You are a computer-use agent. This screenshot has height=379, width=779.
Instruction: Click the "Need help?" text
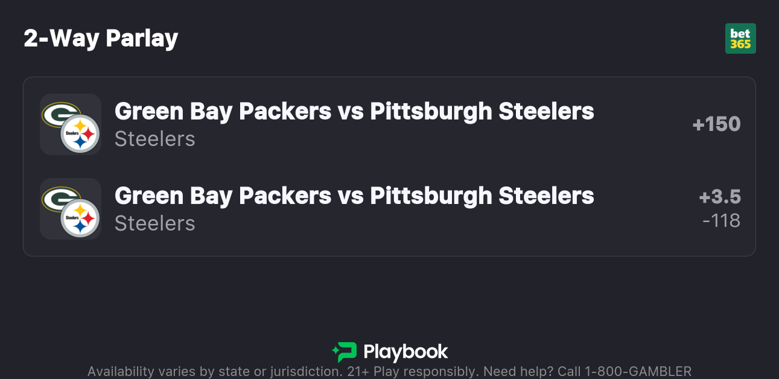coord(518,371)
